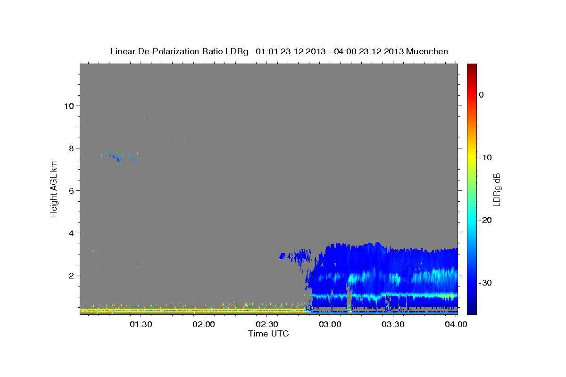Image resolution: width=566 pixels, height=377 pixels.
Task: Click the 03:00 time tick label
Action: [330, 324]
